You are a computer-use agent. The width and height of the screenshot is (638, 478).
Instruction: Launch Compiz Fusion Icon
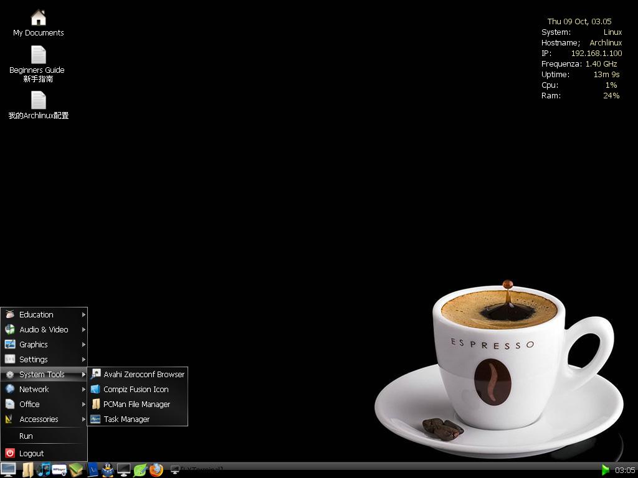tap(138, 390)
